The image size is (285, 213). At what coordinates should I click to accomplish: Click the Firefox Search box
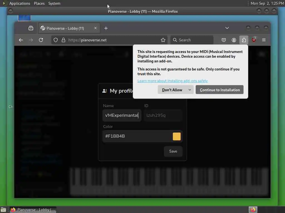coord(192,40)
